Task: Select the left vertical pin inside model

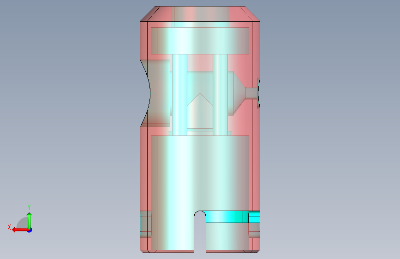Action: tap(179, 94)
